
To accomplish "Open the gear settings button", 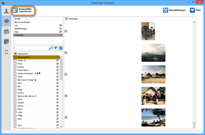I will click(x=61, y=48).
